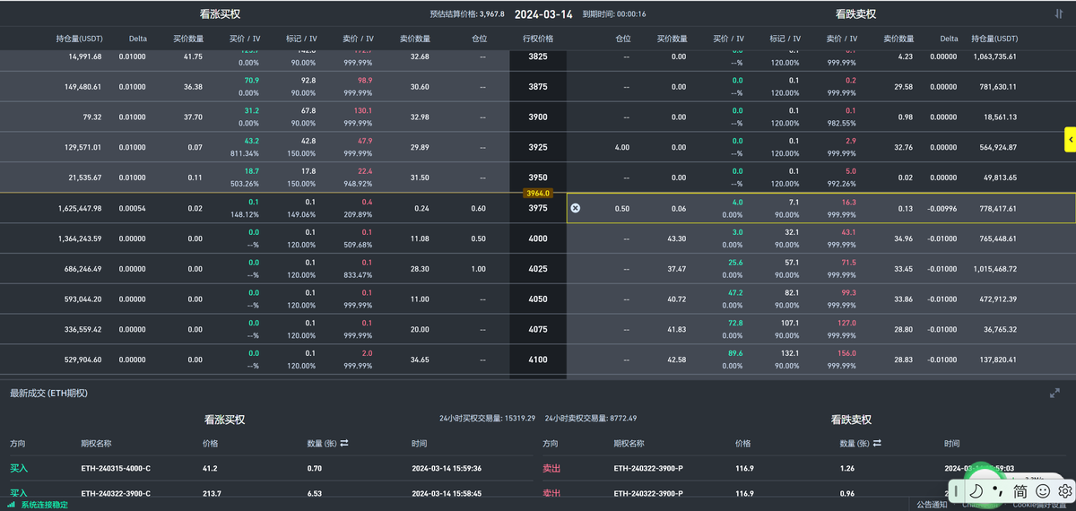Select strike price 3975
The width and height of the screenshot is (1076, 511).
(538, 208)
